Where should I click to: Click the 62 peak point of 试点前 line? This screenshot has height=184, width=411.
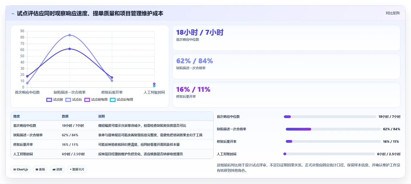coord(70,49)
